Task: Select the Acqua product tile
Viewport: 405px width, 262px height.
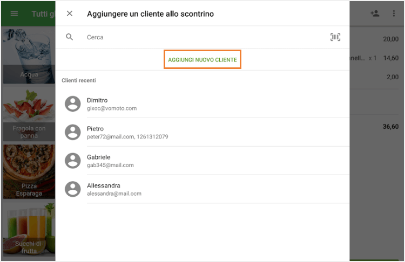Action: coord(29,56)
